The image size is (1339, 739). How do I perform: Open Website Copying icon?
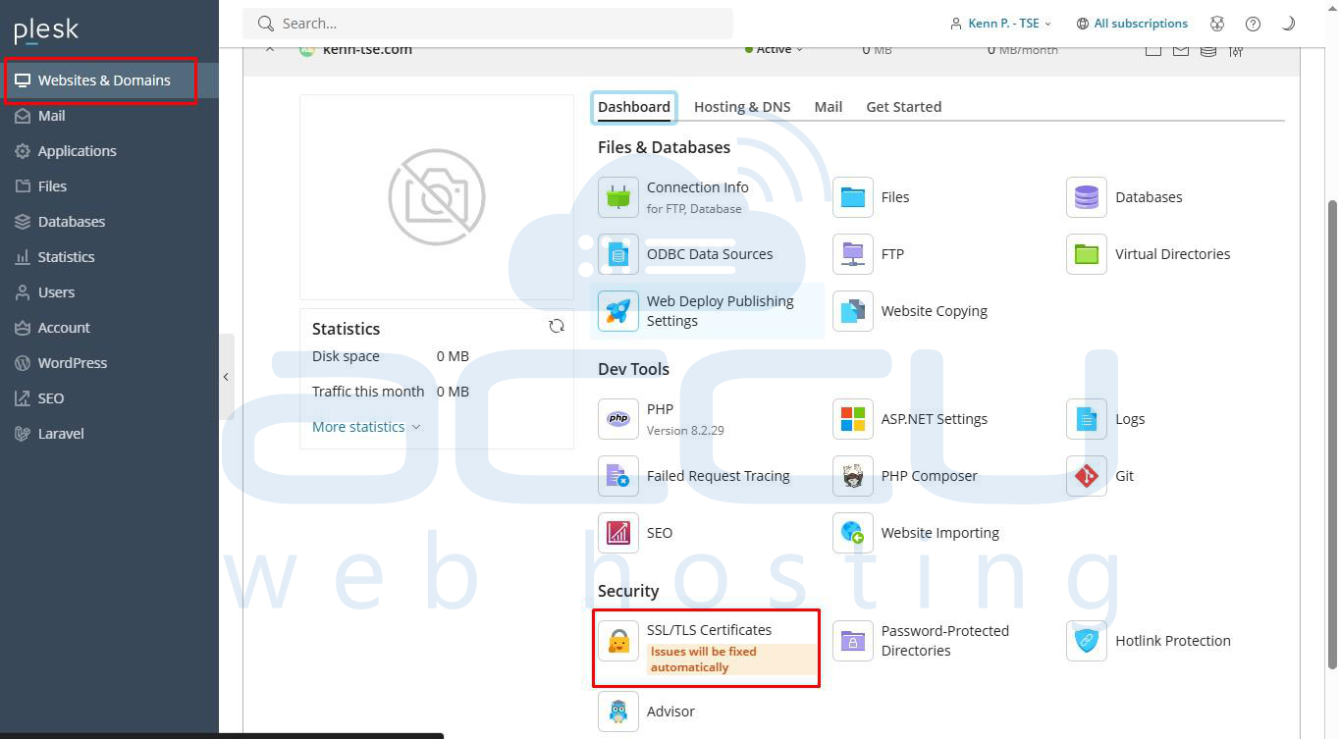coord(853,311)
